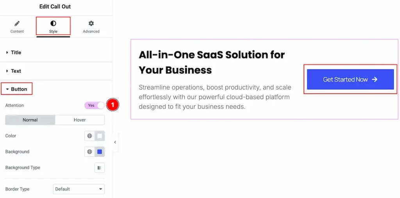This screenshot has width=400, height=198.
Task: Switch to the Hover button state
Action: pyautogui.click(x=80, y=120)
